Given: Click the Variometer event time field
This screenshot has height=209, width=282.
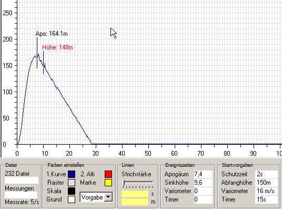Looking at the screenshot, I should point(203,191).
